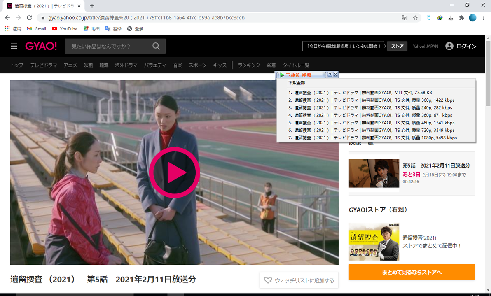Click the login user avatar icon

[x=449, y=46]
